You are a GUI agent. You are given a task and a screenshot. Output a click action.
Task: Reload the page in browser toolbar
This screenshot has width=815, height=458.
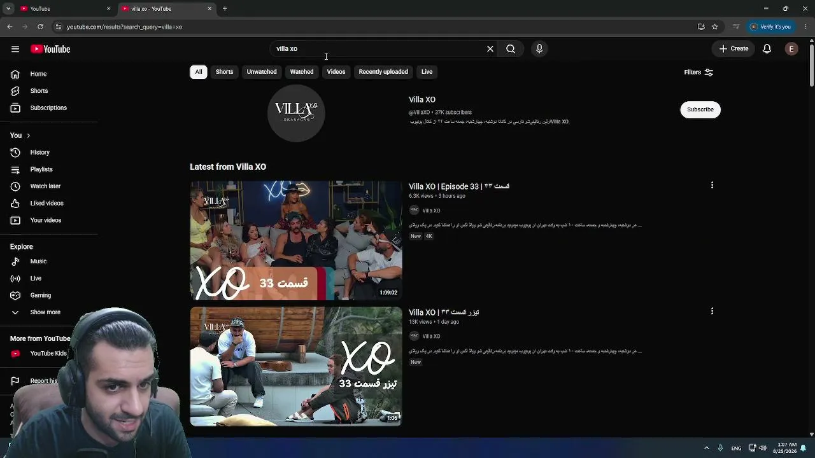(x=40, y=27)
